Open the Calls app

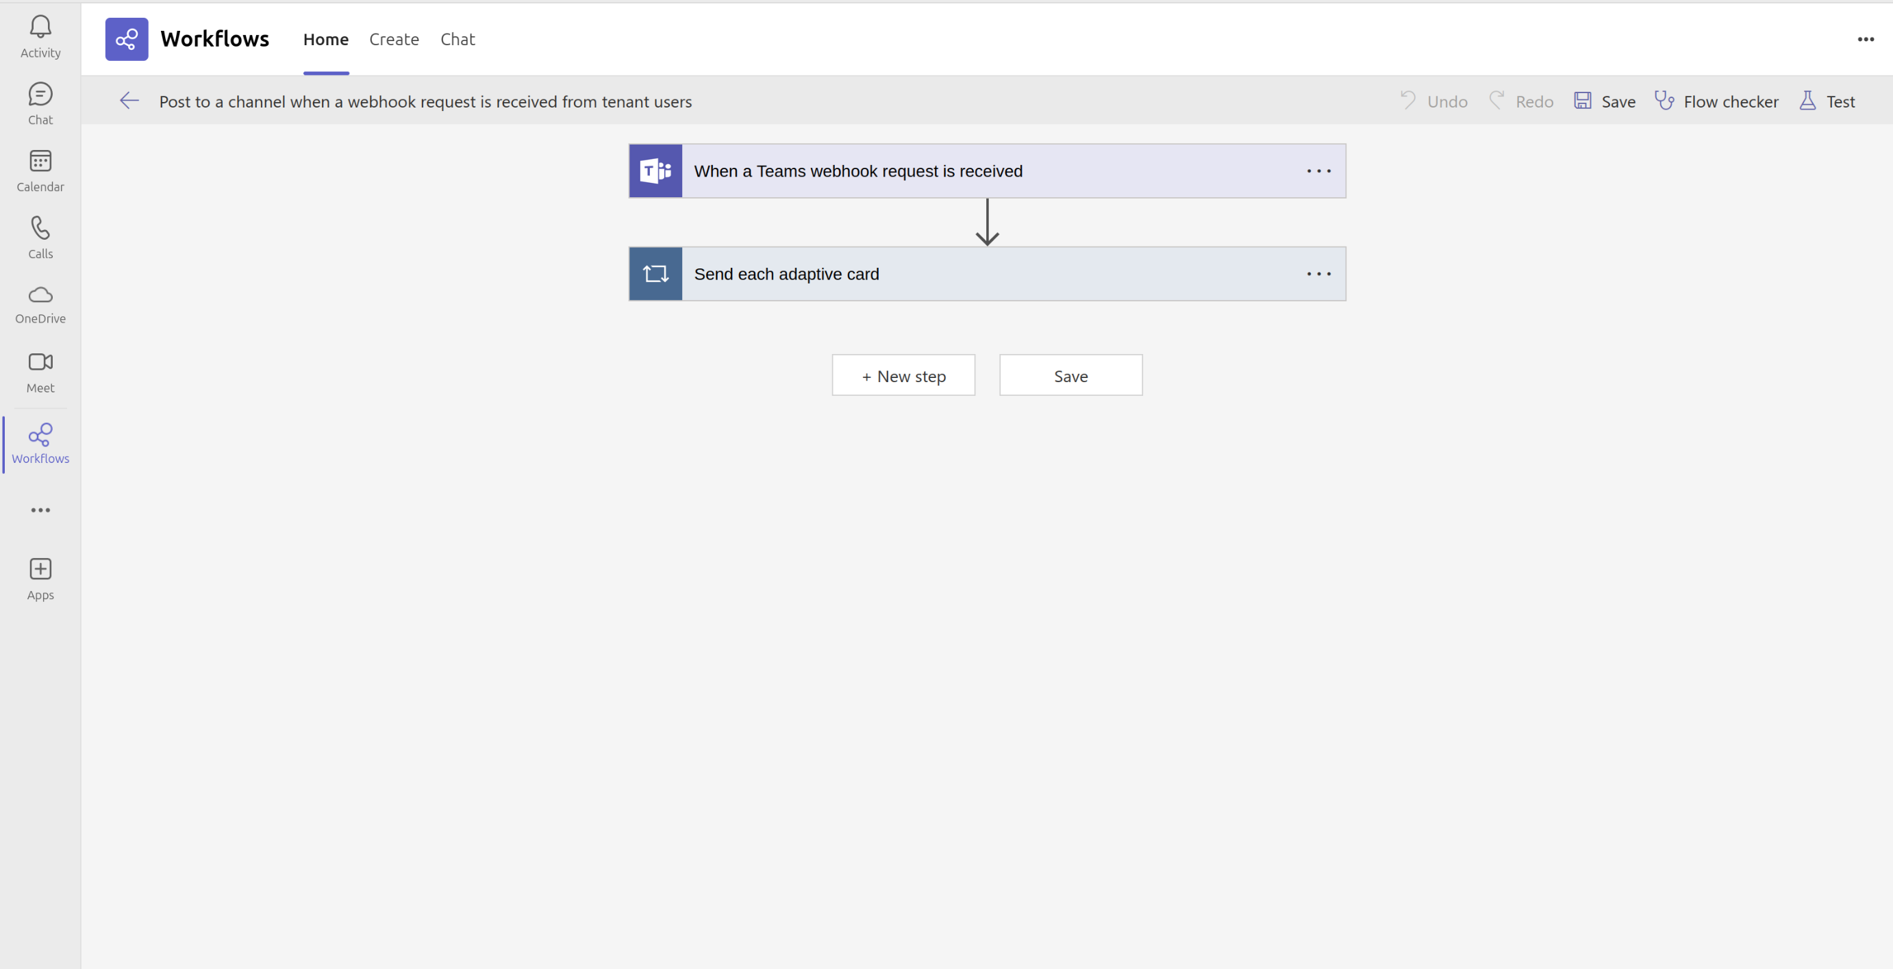click(40, 236)
